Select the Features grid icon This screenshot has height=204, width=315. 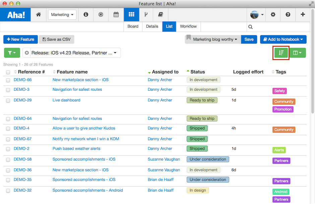click(x=131, y=15)
